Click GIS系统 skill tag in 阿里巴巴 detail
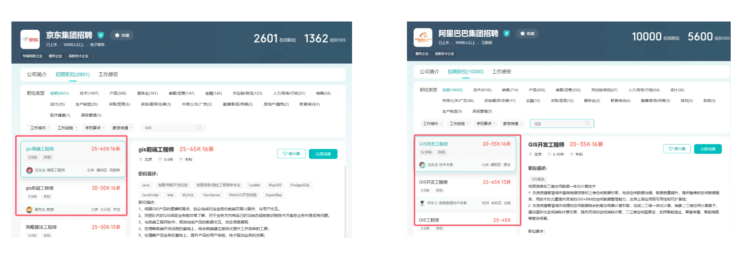This screenshot has width=754, height=254. (538, 179)
